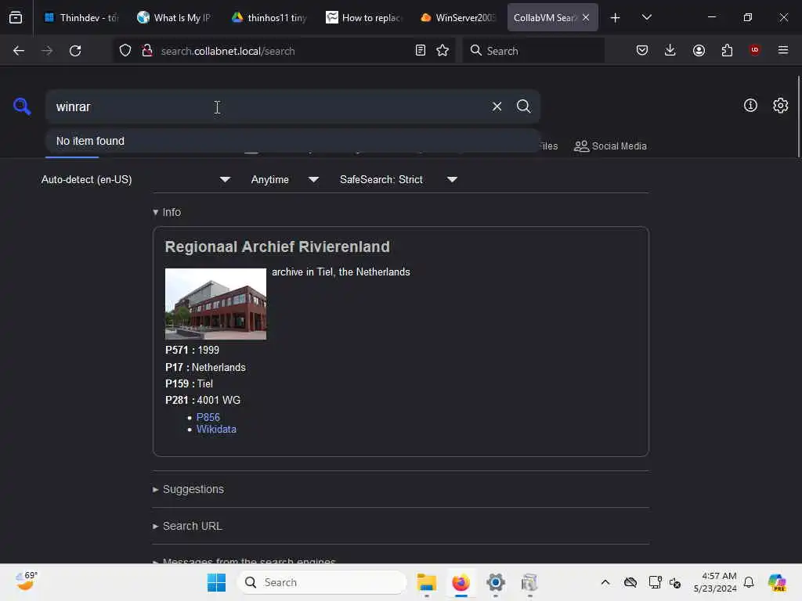
Task: Expand the Suggestions section
Action: (188, 489)
